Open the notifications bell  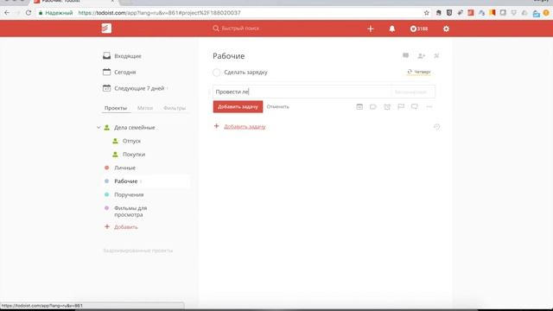pos(391,29)
